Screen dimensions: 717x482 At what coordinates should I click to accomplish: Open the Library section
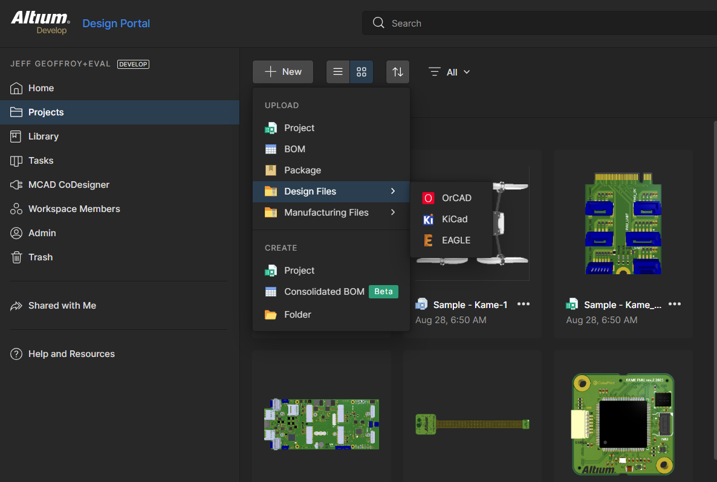(x=43, y=137)
